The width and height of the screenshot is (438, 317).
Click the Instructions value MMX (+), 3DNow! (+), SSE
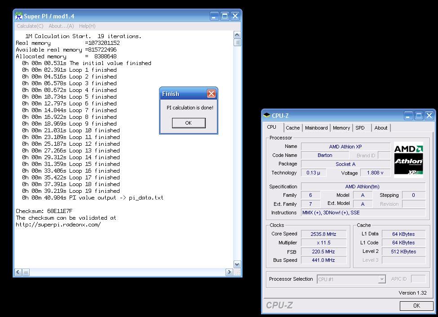point(363,213)
